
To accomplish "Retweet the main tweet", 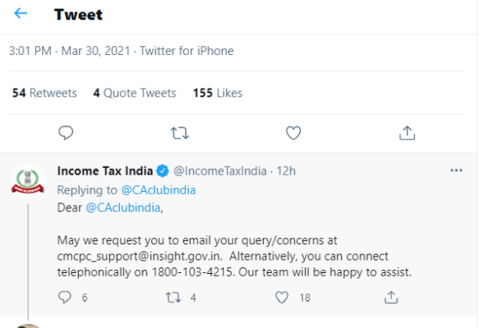I will click(x=178, y=132).
